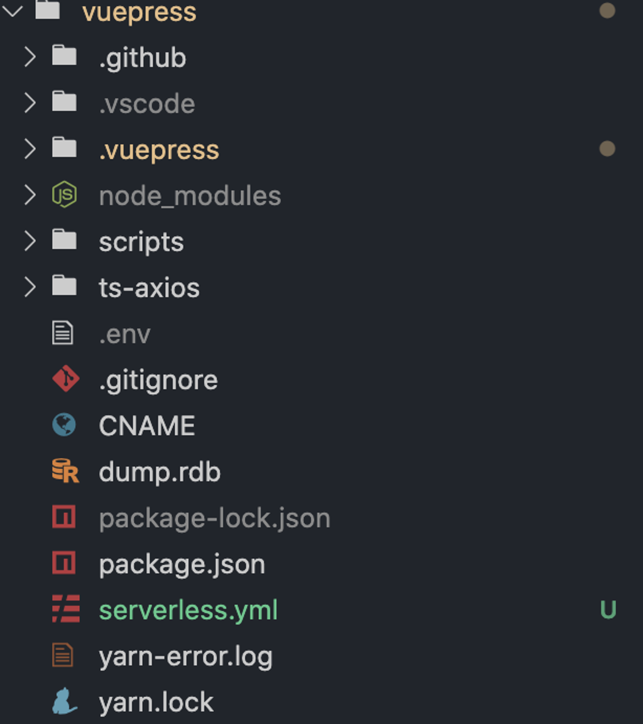
Task: Click the serverless icon beside serverless.yml
Action: 66,609
